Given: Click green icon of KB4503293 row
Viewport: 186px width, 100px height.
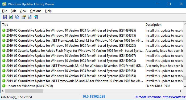Looking at the screenshot, I should point(4,46).
